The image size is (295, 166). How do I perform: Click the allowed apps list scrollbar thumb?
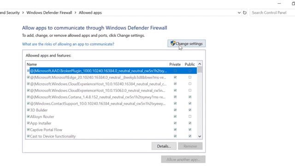(200, 70)
